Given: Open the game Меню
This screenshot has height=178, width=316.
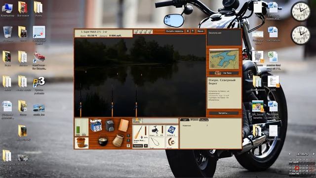Looking at the screenshot, I should click(200, 31).
